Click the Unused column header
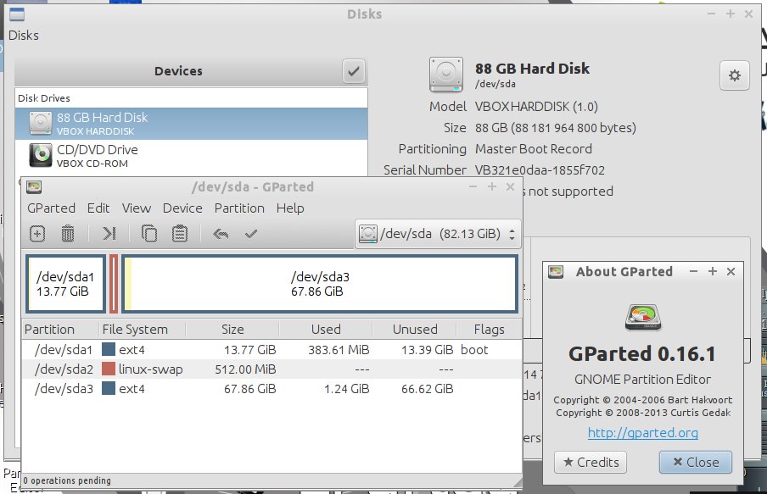Screen dimensions: 767x494 click(415, 330)
